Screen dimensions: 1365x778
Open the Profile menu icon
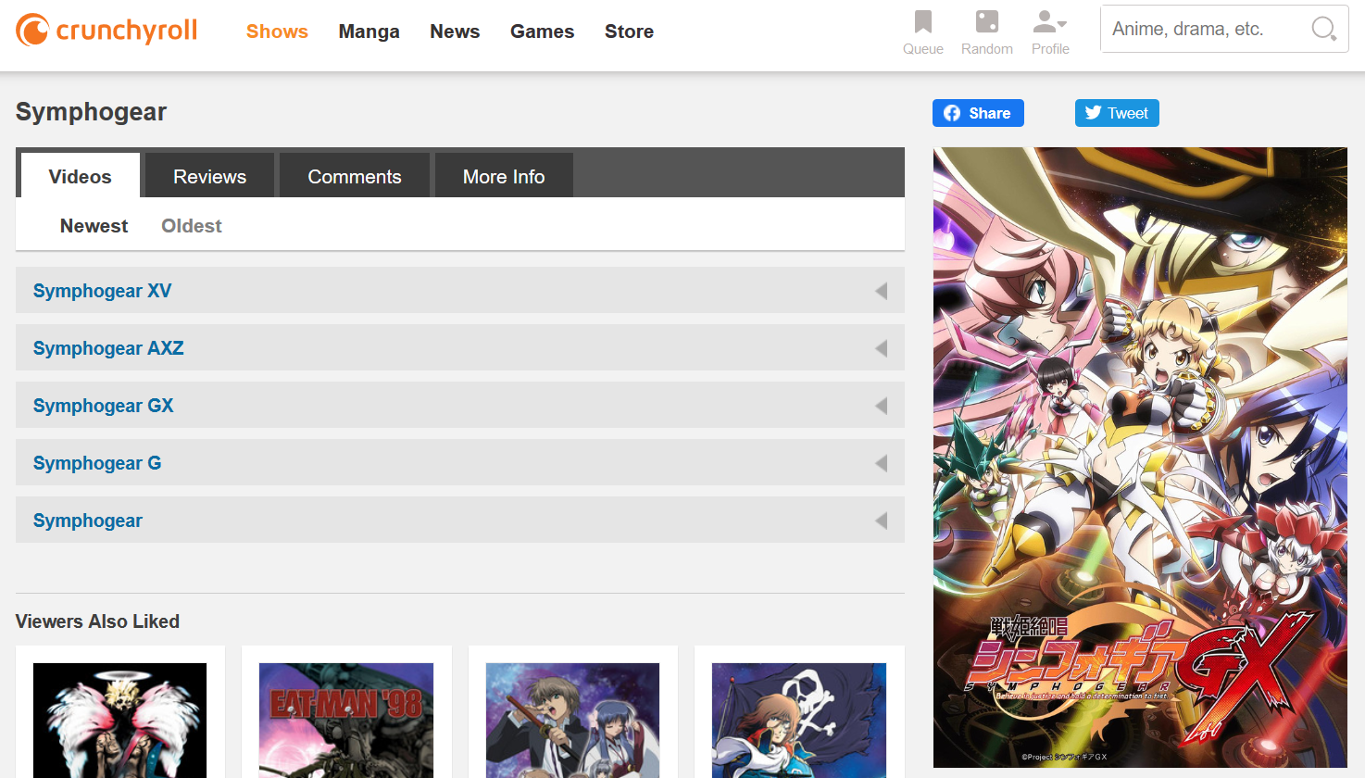coord(1050,22)
